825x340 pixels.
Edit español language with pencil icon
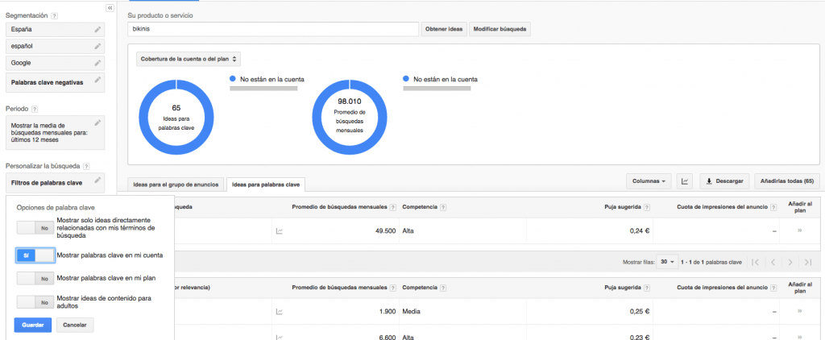(x=97, y=46)
